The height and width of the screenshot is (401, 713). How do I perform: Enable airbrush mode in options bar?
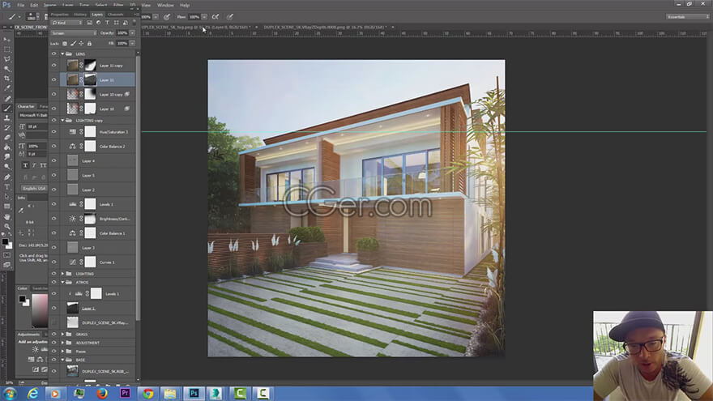[216, 17]
